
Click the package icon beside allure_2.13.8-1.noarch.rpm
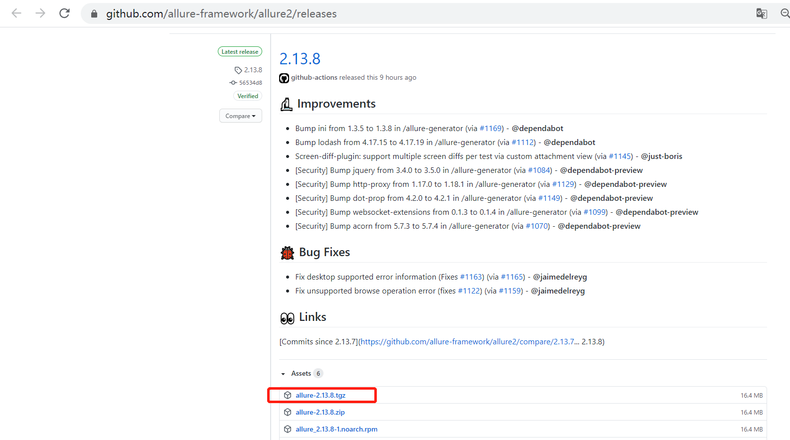pos(288,429)
